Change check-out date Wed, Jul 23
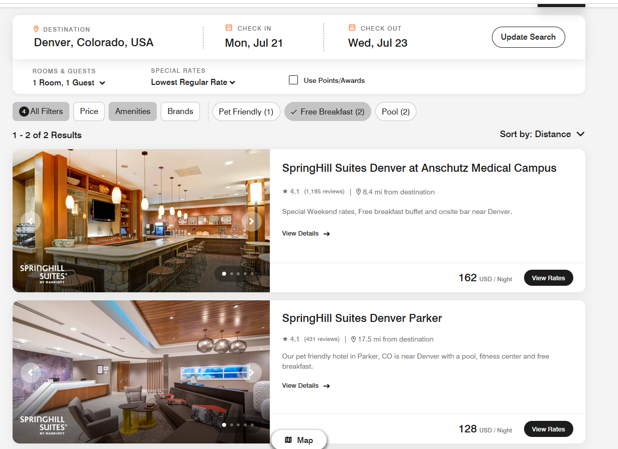The width and height of the screenshot is (618, 449). (x=378, y=43)
